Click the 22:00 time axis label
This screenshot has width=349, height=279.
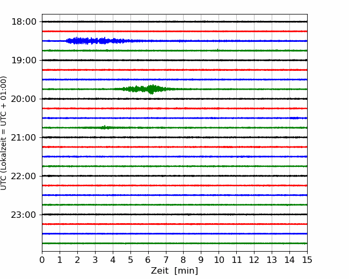click(24, 176)
